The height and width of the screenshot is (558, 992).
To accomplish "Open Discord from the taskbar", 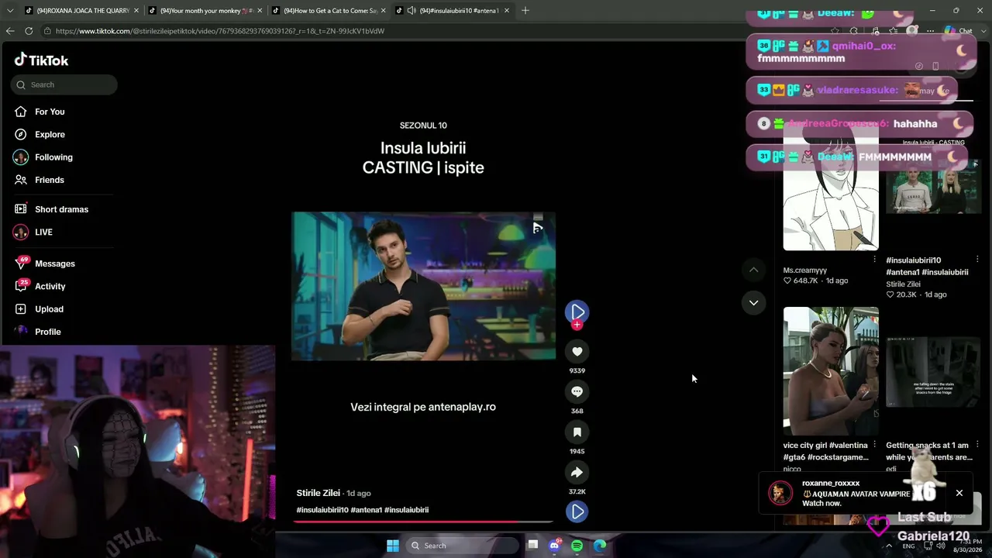I will [554, 546].
